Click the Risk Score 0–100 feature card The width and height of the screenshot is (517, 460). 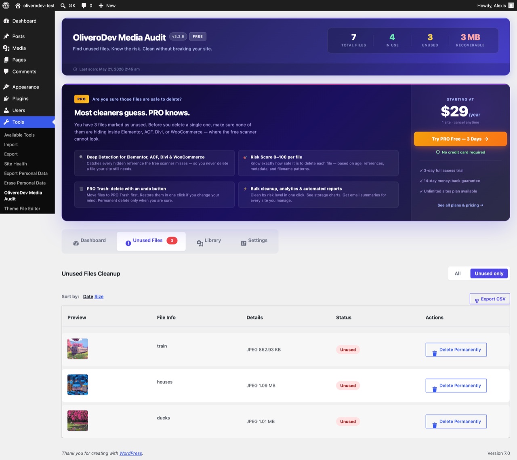(318, 163)
